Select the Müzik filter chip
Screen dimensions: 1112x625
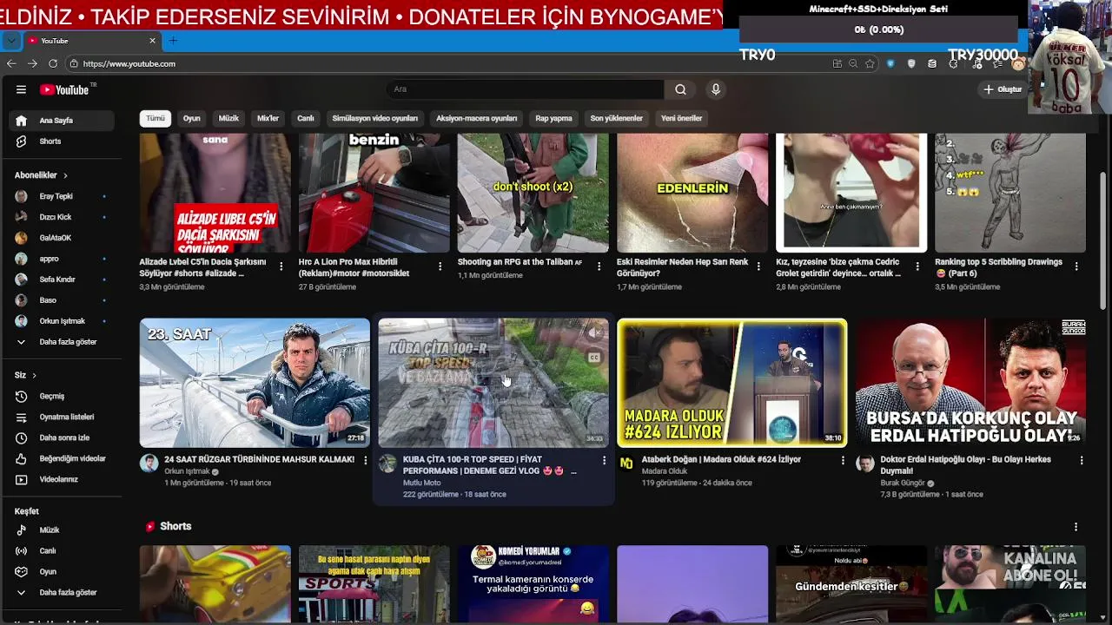[x=228, y=118]
